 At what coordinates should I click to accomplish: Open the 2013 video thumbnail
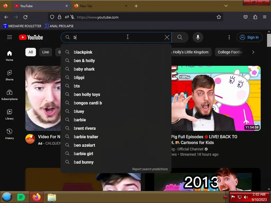[202, 179]
